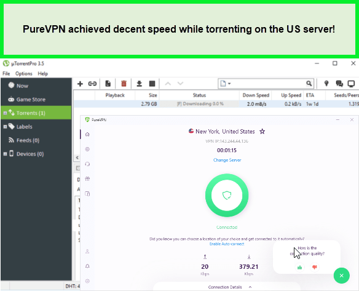
Task: Click the left scroll arrow below torrent list
Action: pos(77,157)
